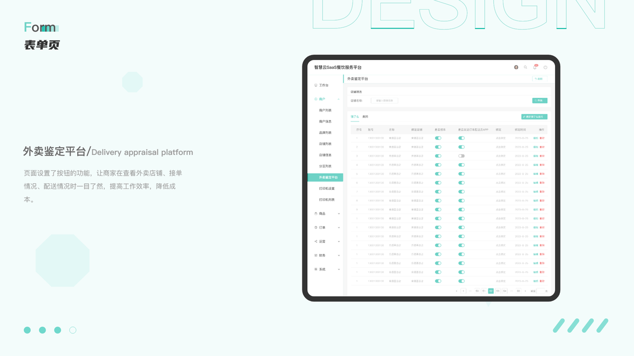Turn on the gray toggle in row 3
Viewport: 634px width, 356px height.
[461, 156]
